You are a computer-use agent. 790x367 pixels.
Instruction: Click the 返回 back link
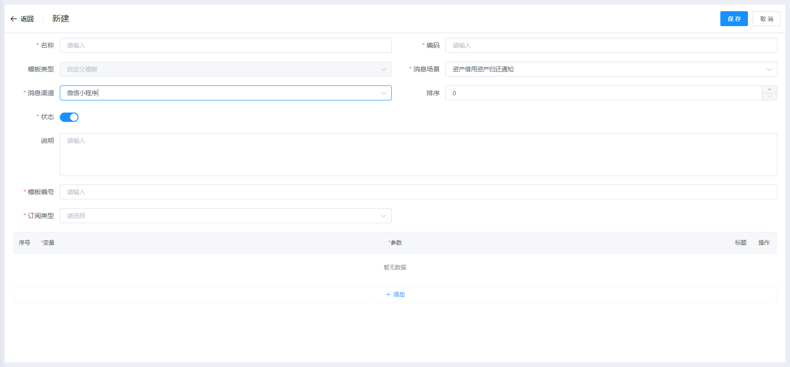click(27, 19)
